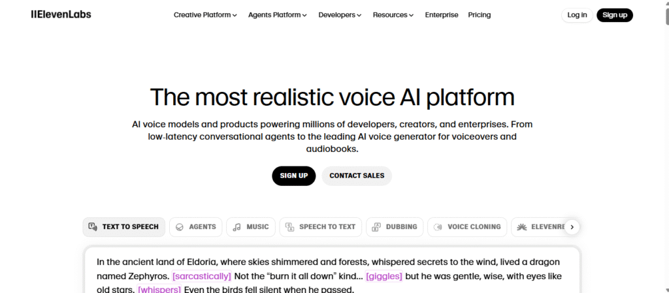Click the Agents tab icon
Screen dimensions: 669x293
(179, 227)
